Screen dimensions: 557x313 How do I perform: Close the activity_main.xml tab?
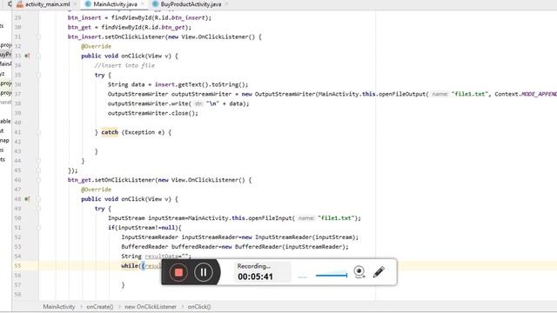tap(75, 4)
